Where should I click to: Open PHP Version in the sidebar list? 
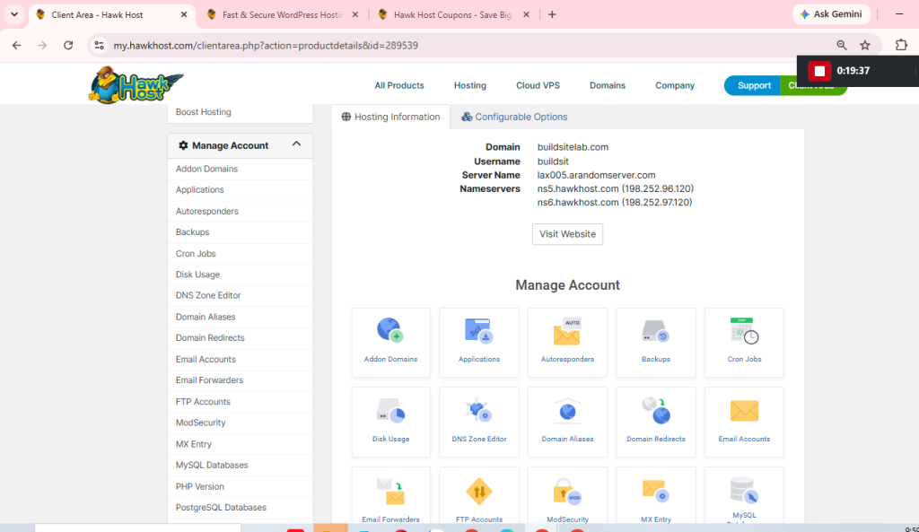(240, 486)
